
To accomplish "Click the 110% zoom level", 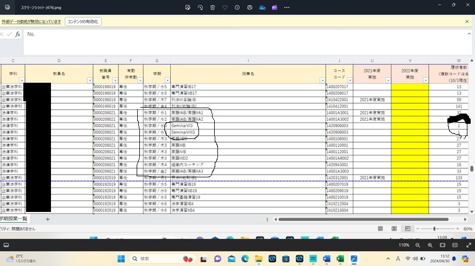I will coord(404,245).
